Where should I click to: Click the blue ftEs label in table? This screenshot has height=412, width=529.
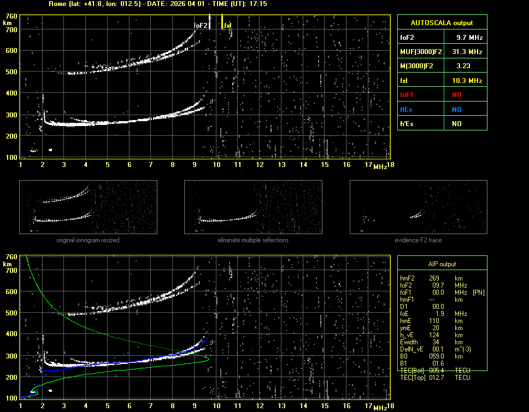point(406,109)
